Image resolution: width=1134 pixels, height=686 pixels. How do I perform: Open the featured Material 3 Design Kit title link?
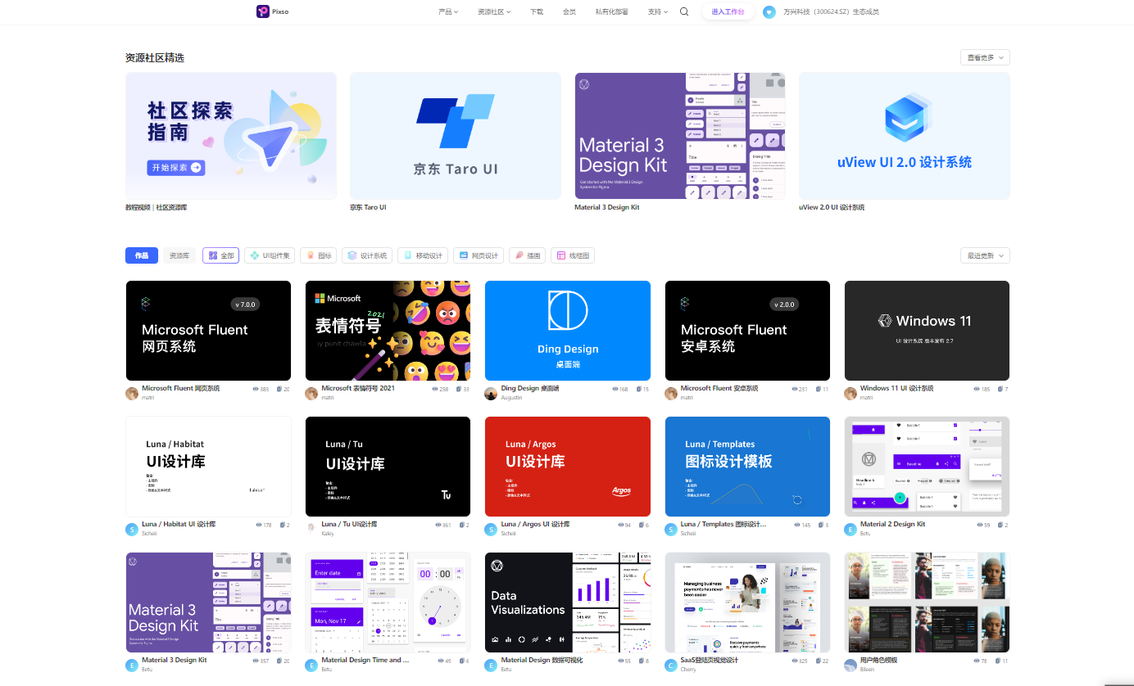coord(607,207)
